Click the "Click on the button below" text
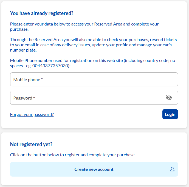The image size is (189, 187). [73, 155]
